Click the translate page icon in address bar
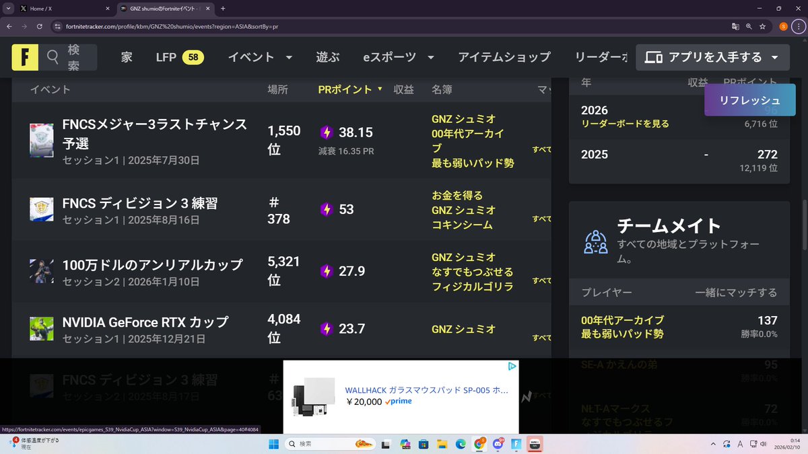Image resolution: width=808 pixels, height=454 pixels. [x=736, y=26]
